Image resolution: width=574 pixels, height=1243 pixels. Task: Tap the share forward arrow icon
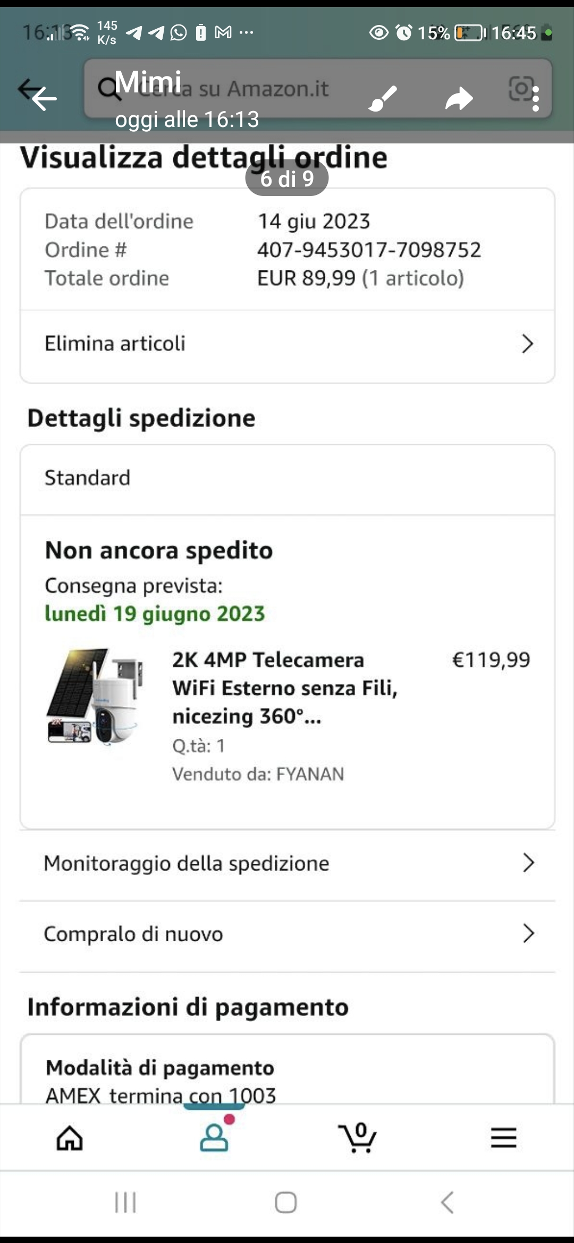[x=459, y=98]
